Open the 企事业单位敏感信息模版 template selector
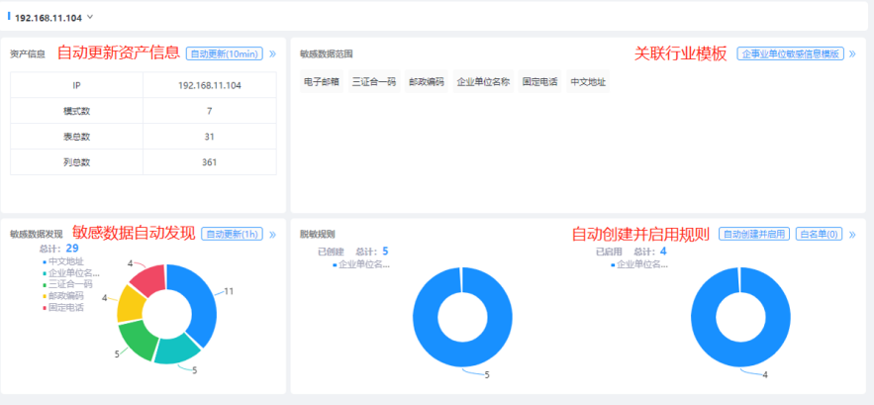 (x=791, y=53)
